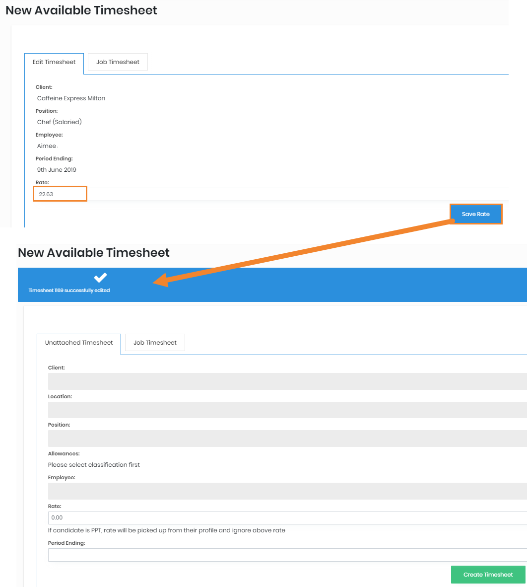Open Job Timesheet tab beside Edit Timesheet
The image size is (527, 587).
tap(118, 62)
